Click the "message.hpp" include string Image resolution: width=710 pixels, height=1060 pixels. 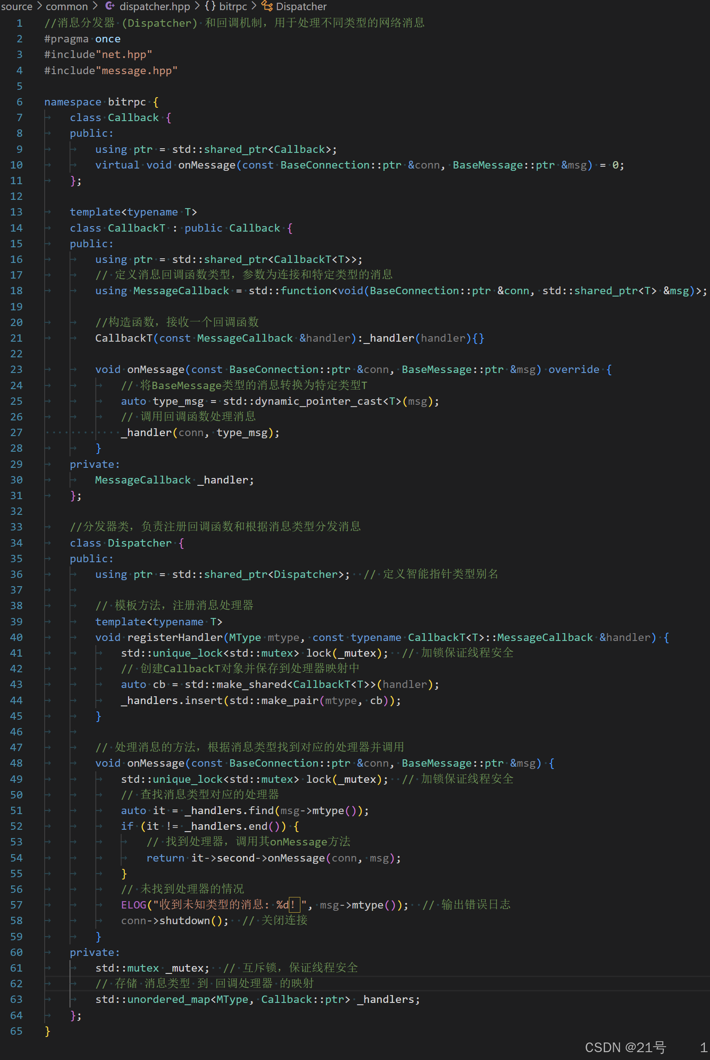tap(136, 70)
